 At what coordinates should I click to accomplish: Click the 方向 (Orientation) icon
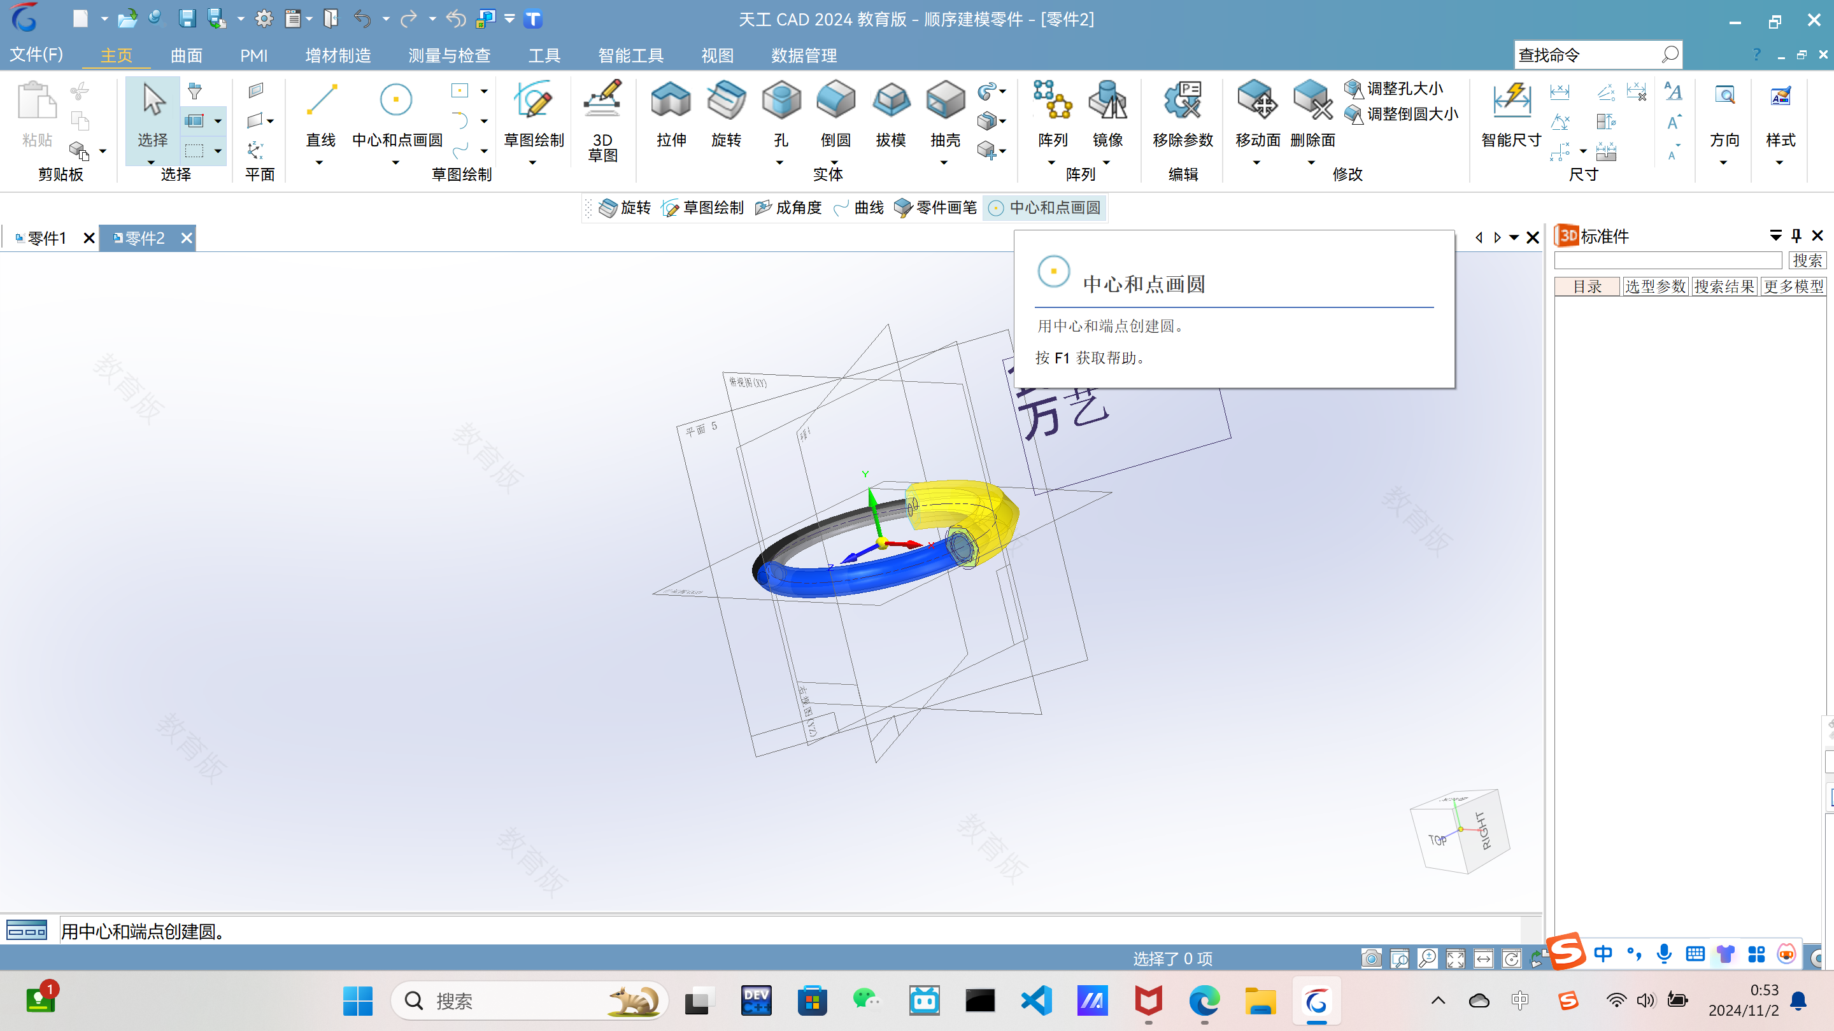coord(1724,96)
